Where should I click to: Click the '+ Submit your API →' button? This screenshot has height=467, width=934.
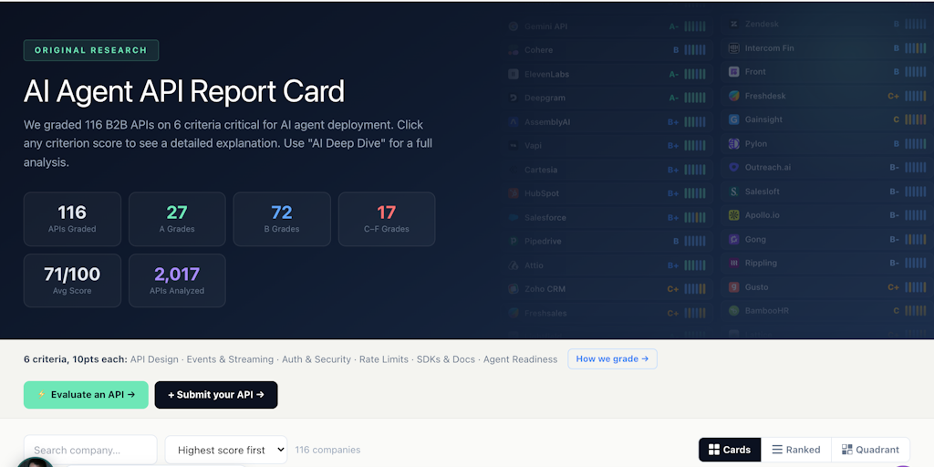pyautogui.click(x=216, y=394)
